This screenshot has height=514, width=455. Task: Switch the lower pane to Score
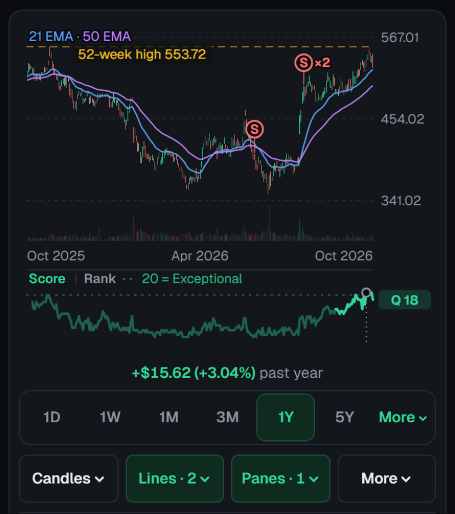click(47, 279)
